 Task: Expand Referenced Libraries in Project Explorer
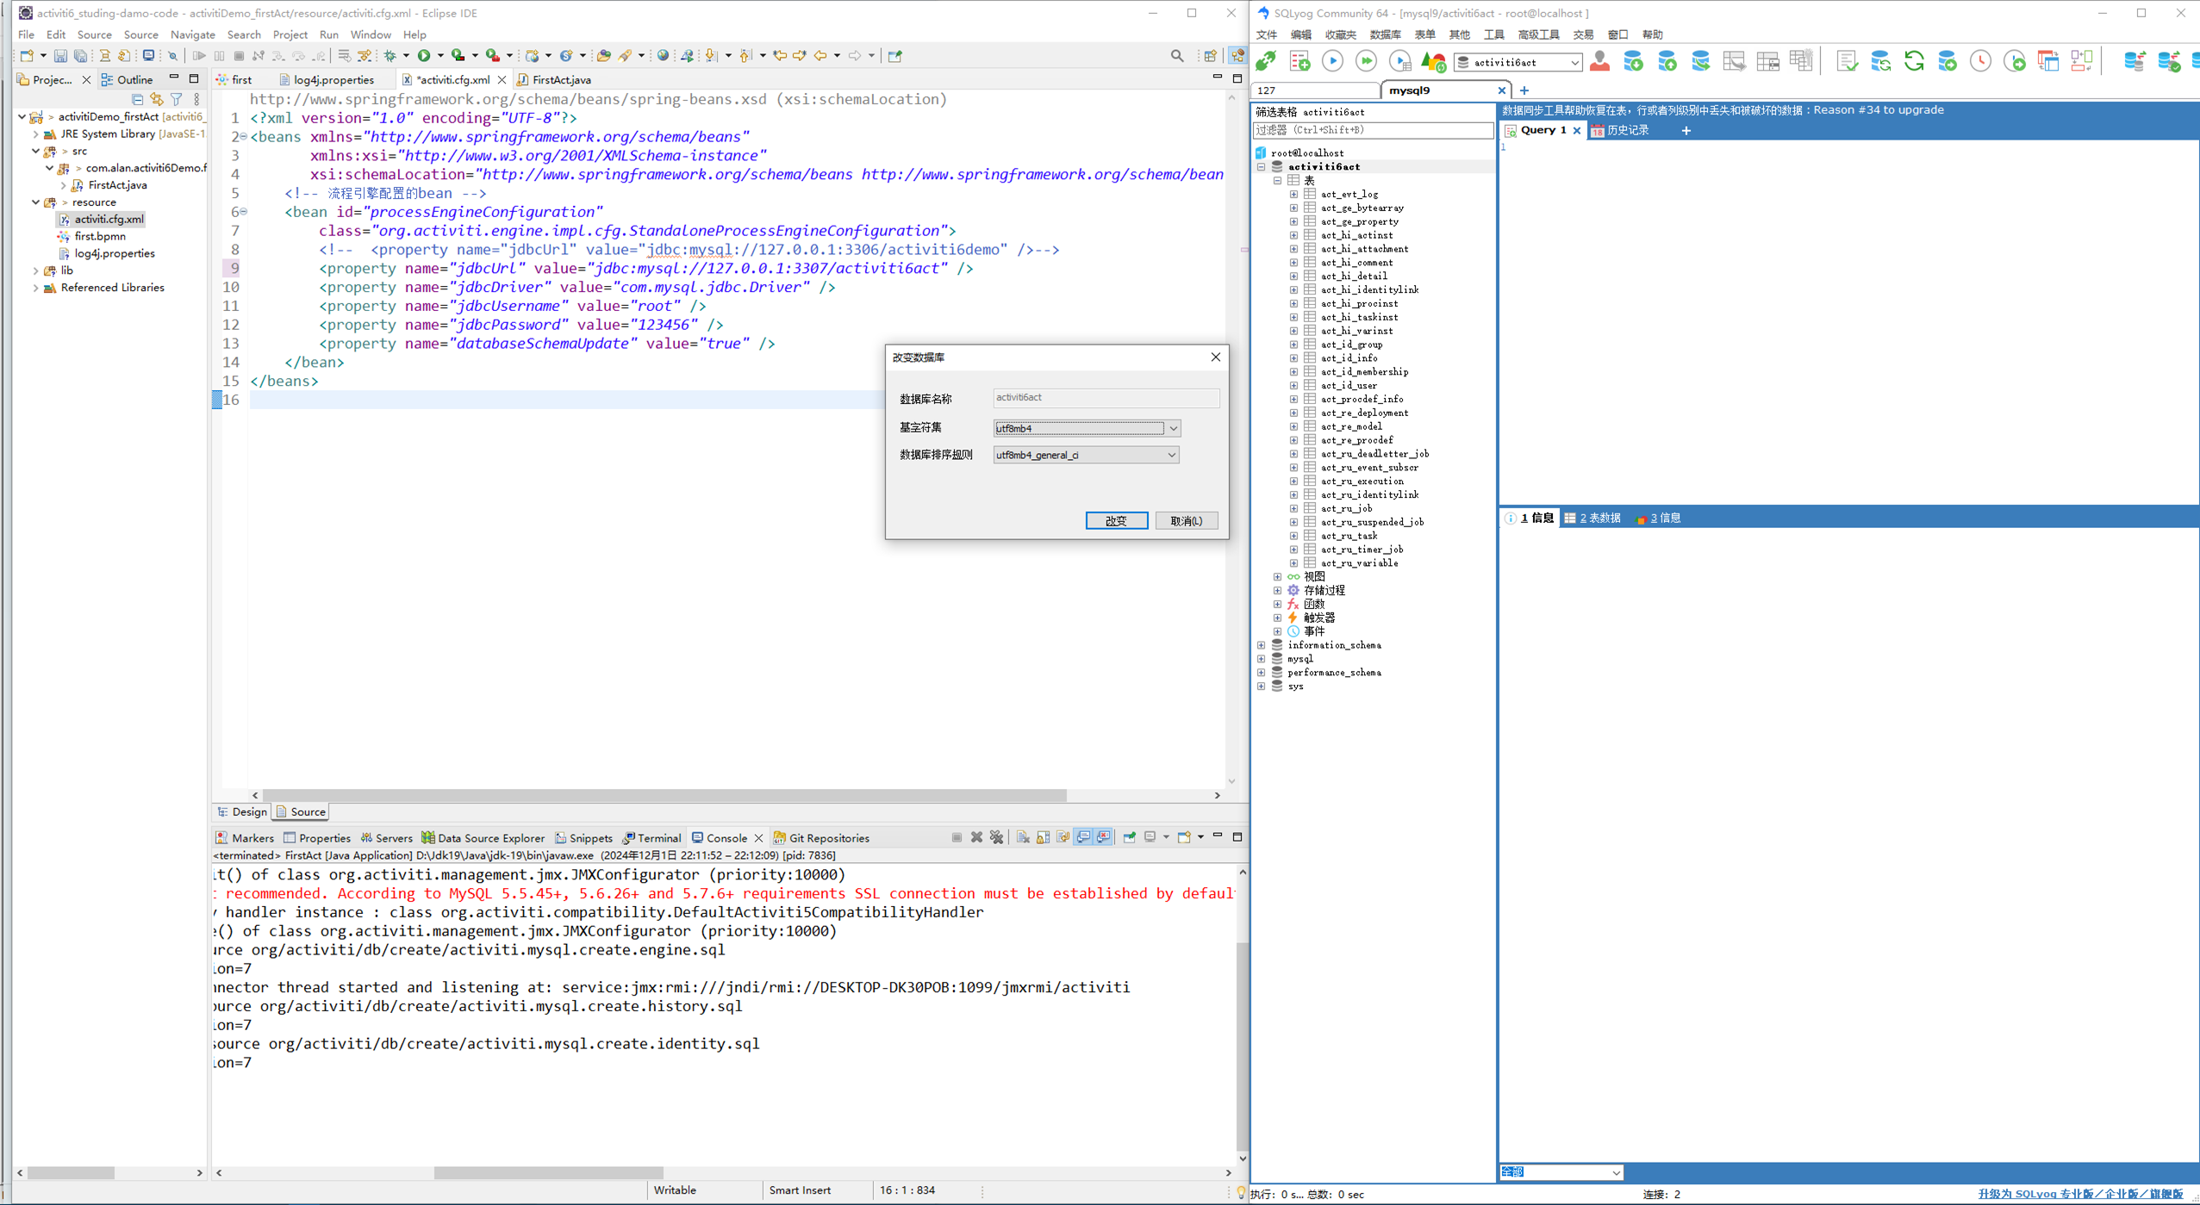click(35, 288)
